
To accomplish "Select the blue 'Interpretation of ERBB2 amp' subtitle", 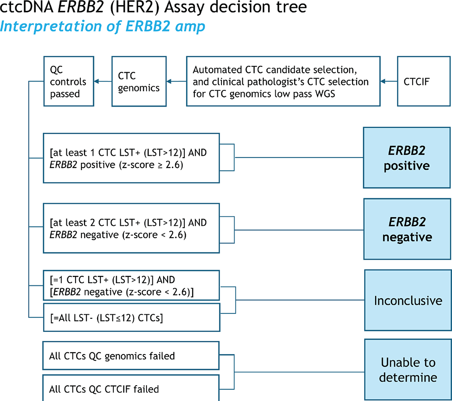I will coord(103,27).
